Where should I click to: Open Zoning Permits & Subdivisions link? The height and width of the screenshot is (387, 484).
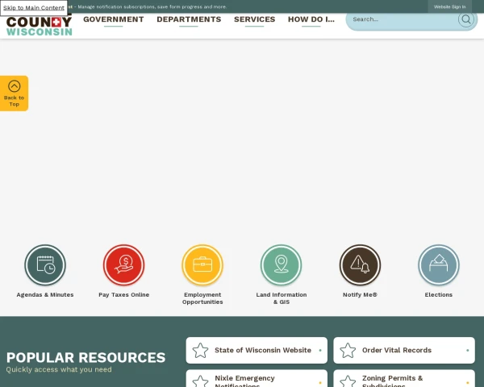click(x=404, y=379)
